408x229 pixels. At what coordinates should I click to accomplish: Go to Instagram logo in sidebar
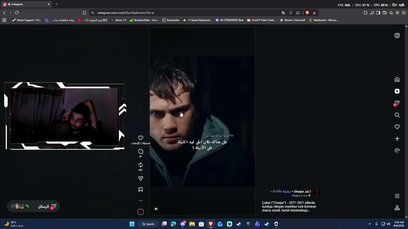click(397, 36)
